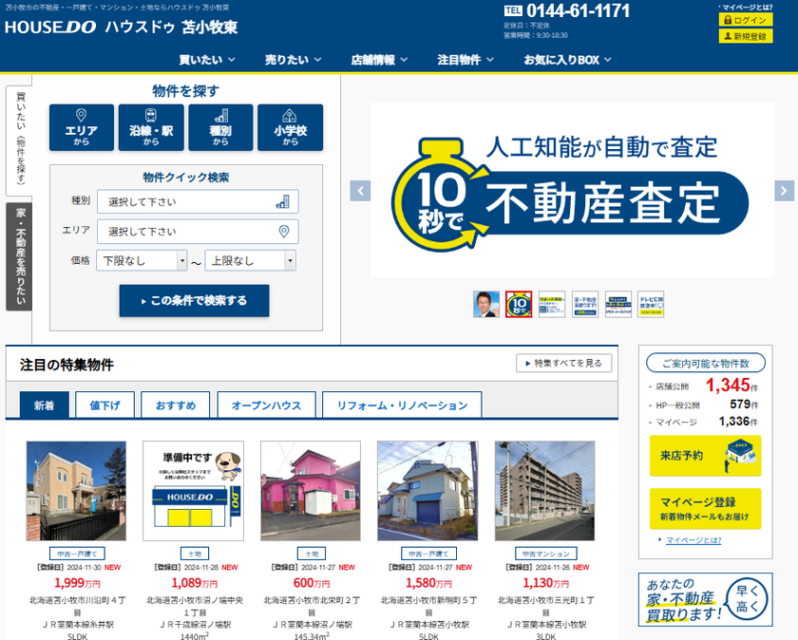This screenshot has height=640, width=798.
Task: Click the 来店予約 yellow banner
Action: point(705,456)
